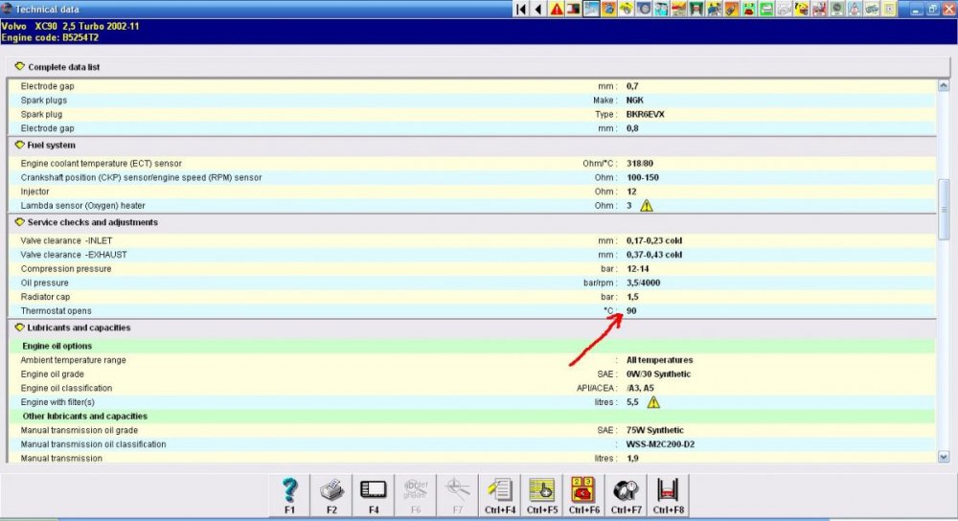Select the Engine oil grade row
Screen dimensions: 958x521
471,374
